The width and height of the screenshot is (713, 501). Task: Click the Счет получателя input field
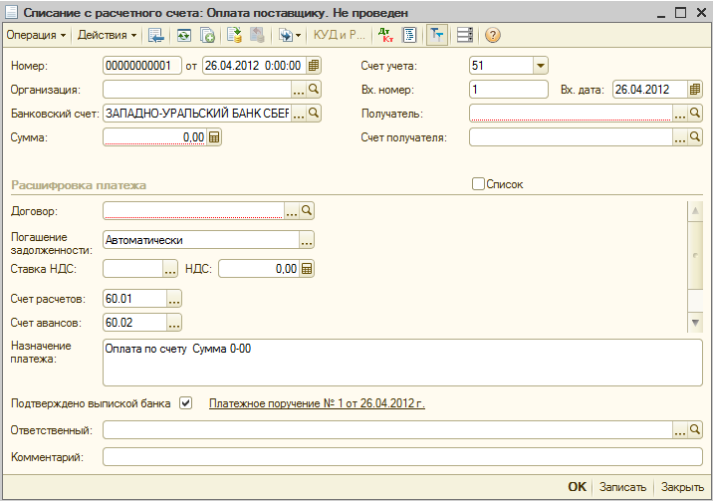571,137
